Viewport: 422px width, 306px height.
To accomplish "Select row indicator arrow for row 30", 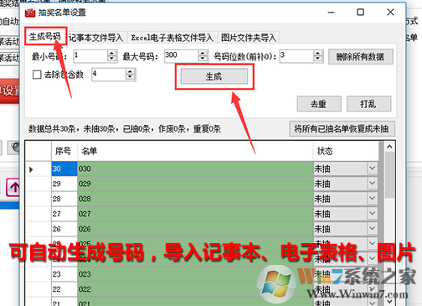I will [x=31, y=169].
